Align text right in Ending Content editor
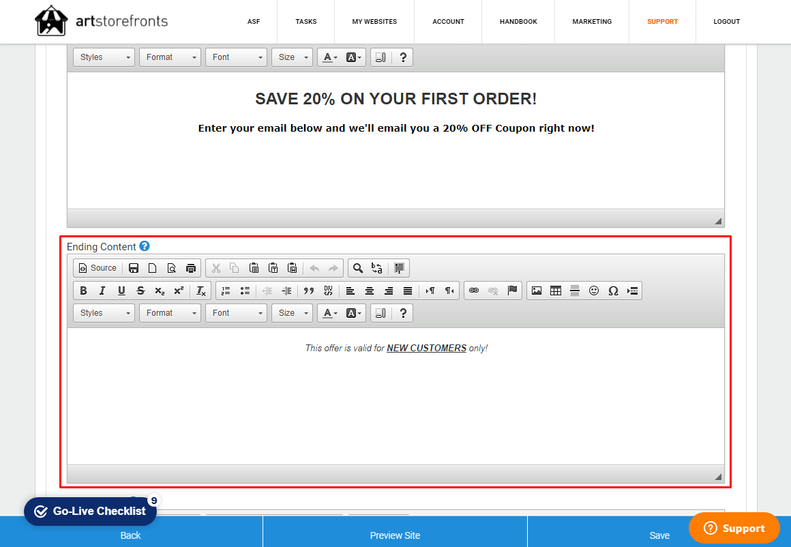This screenshot has height=547, width=791. point(389,291)
